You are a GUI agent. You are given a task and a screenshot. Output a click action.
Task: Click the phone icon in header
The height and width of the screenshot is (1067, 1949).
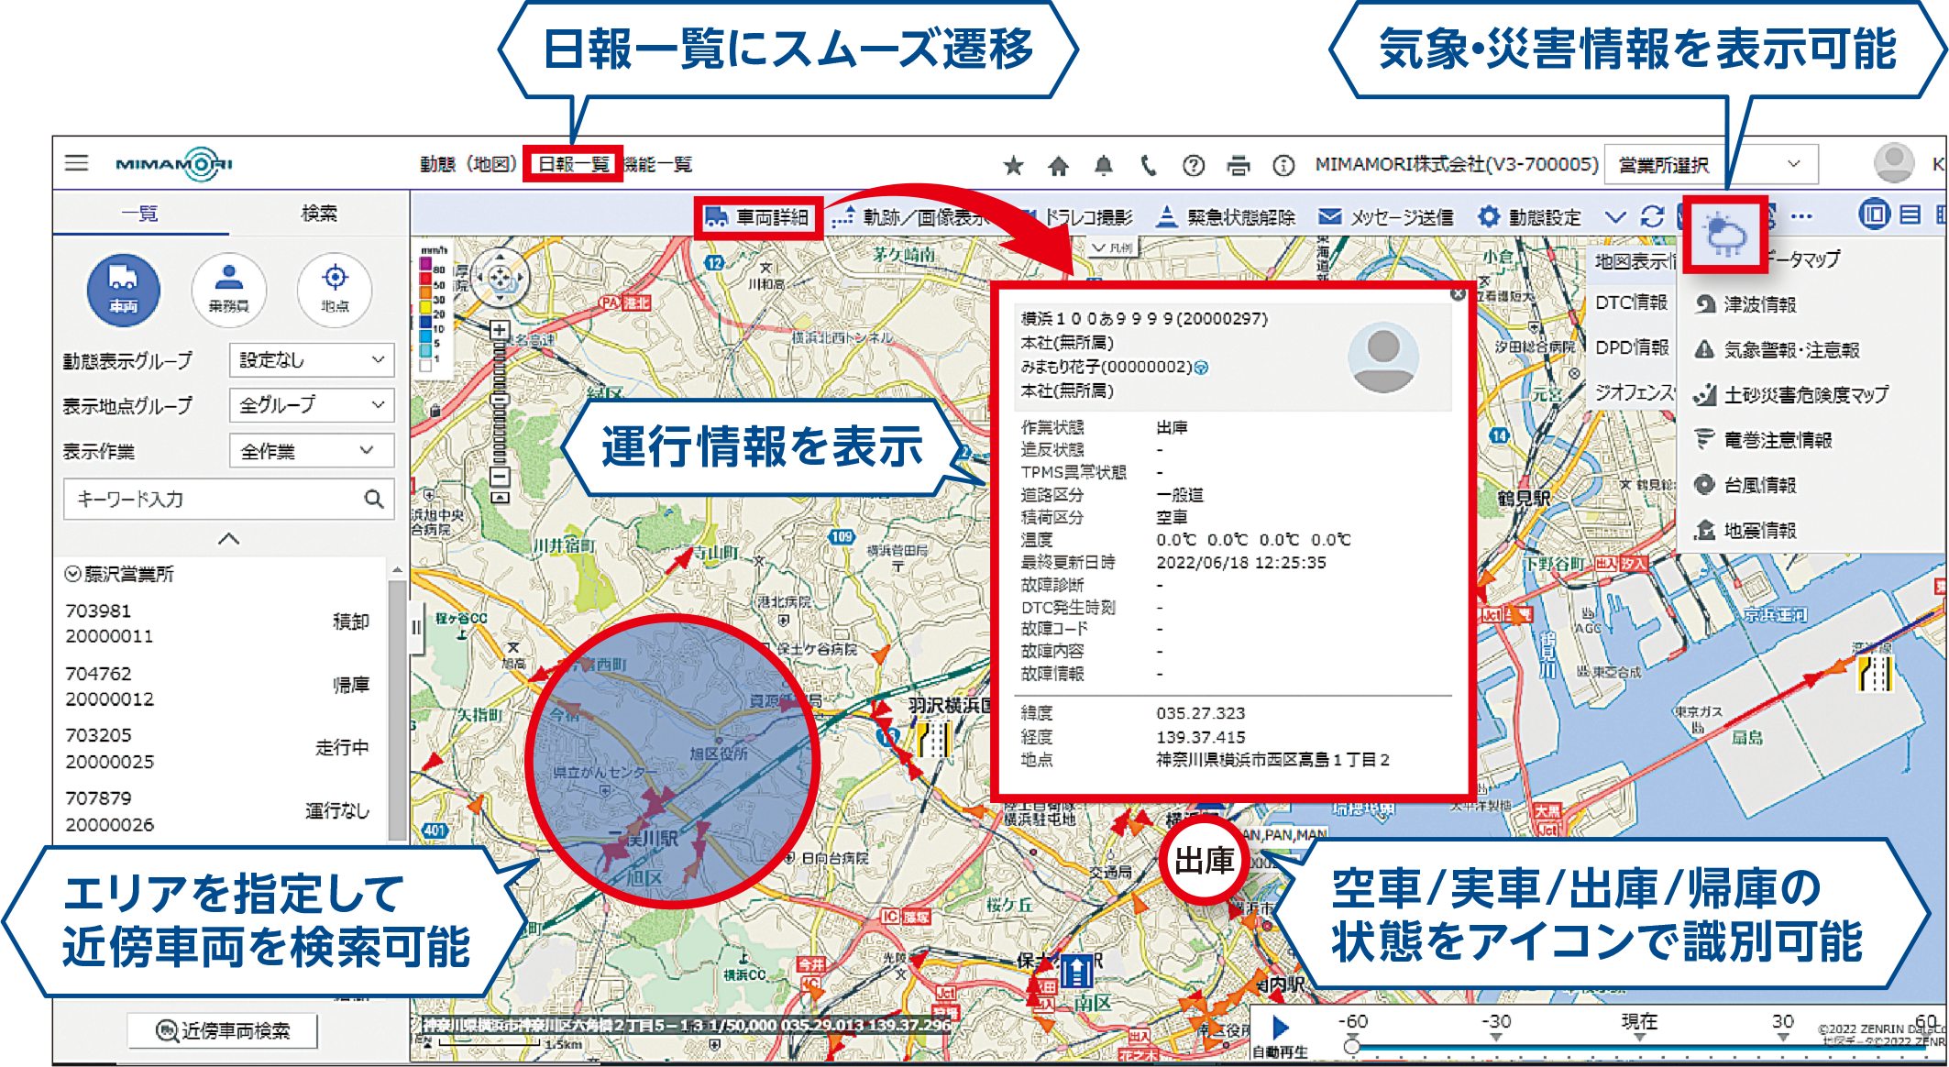1148,165
